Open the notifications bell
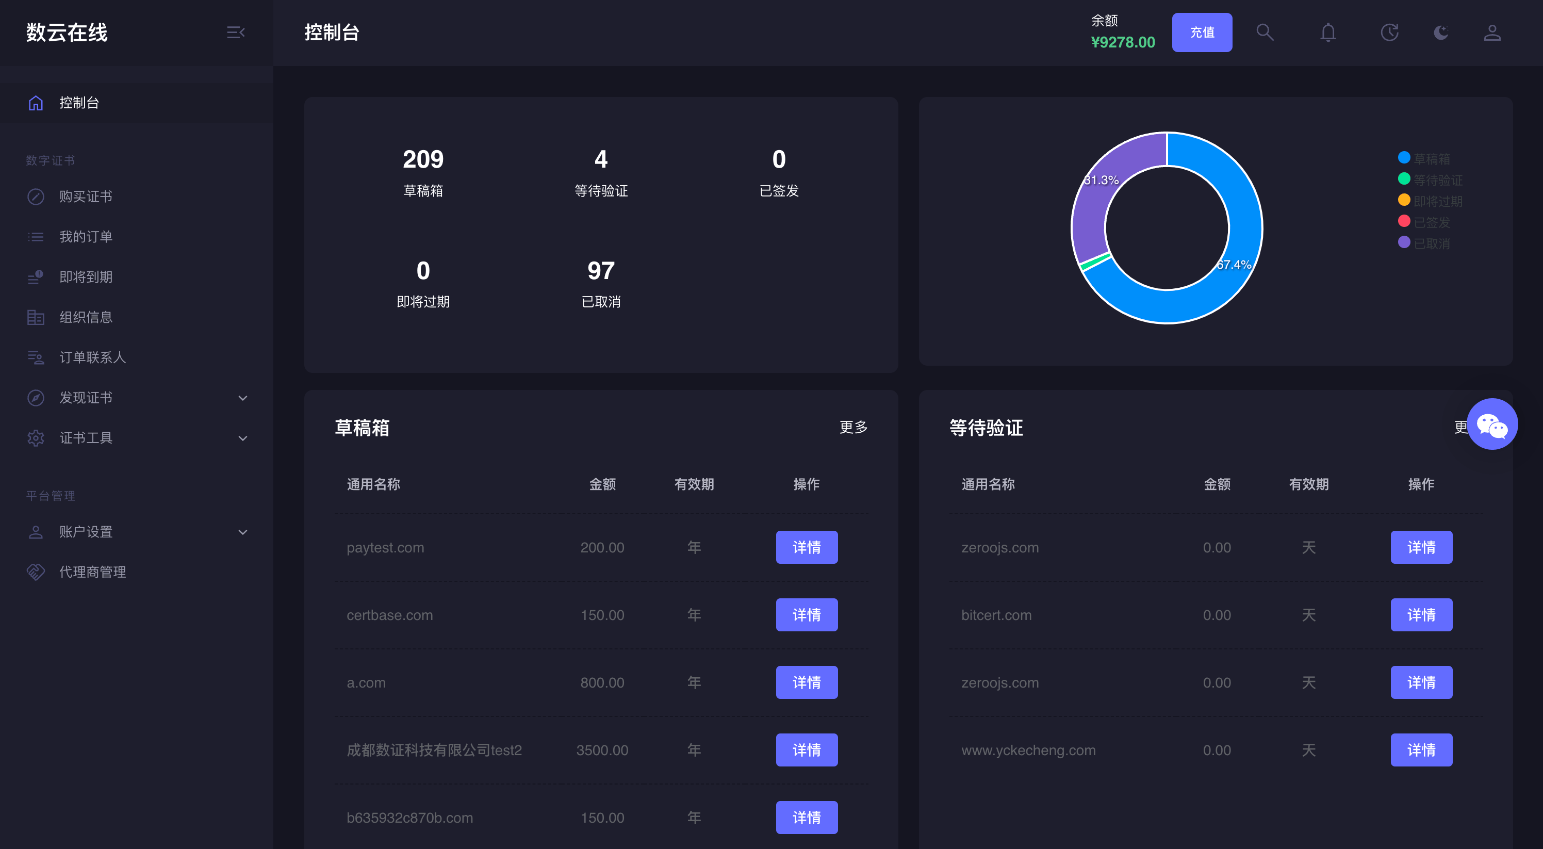Image resolution: width=1543 pixels, height=849 pixels. 1328,32
